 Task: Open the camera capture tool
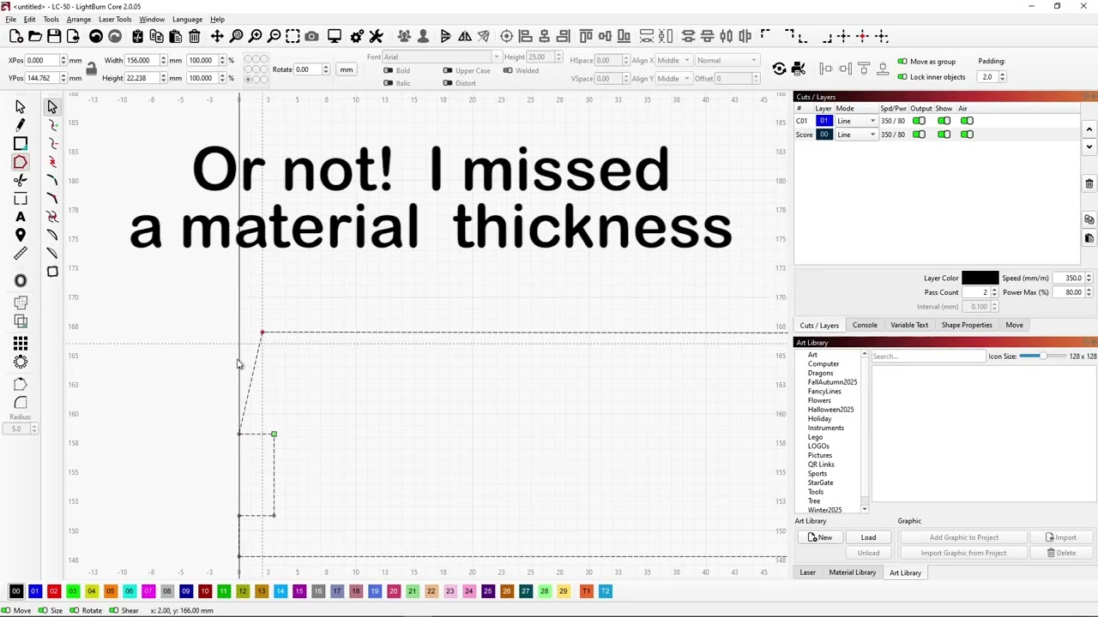pos(311,36)
